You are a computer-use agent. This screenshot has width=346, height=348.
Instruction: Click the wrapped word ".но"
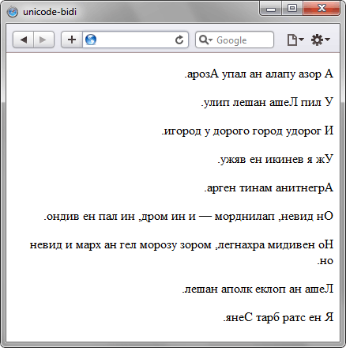click(325, 260)
